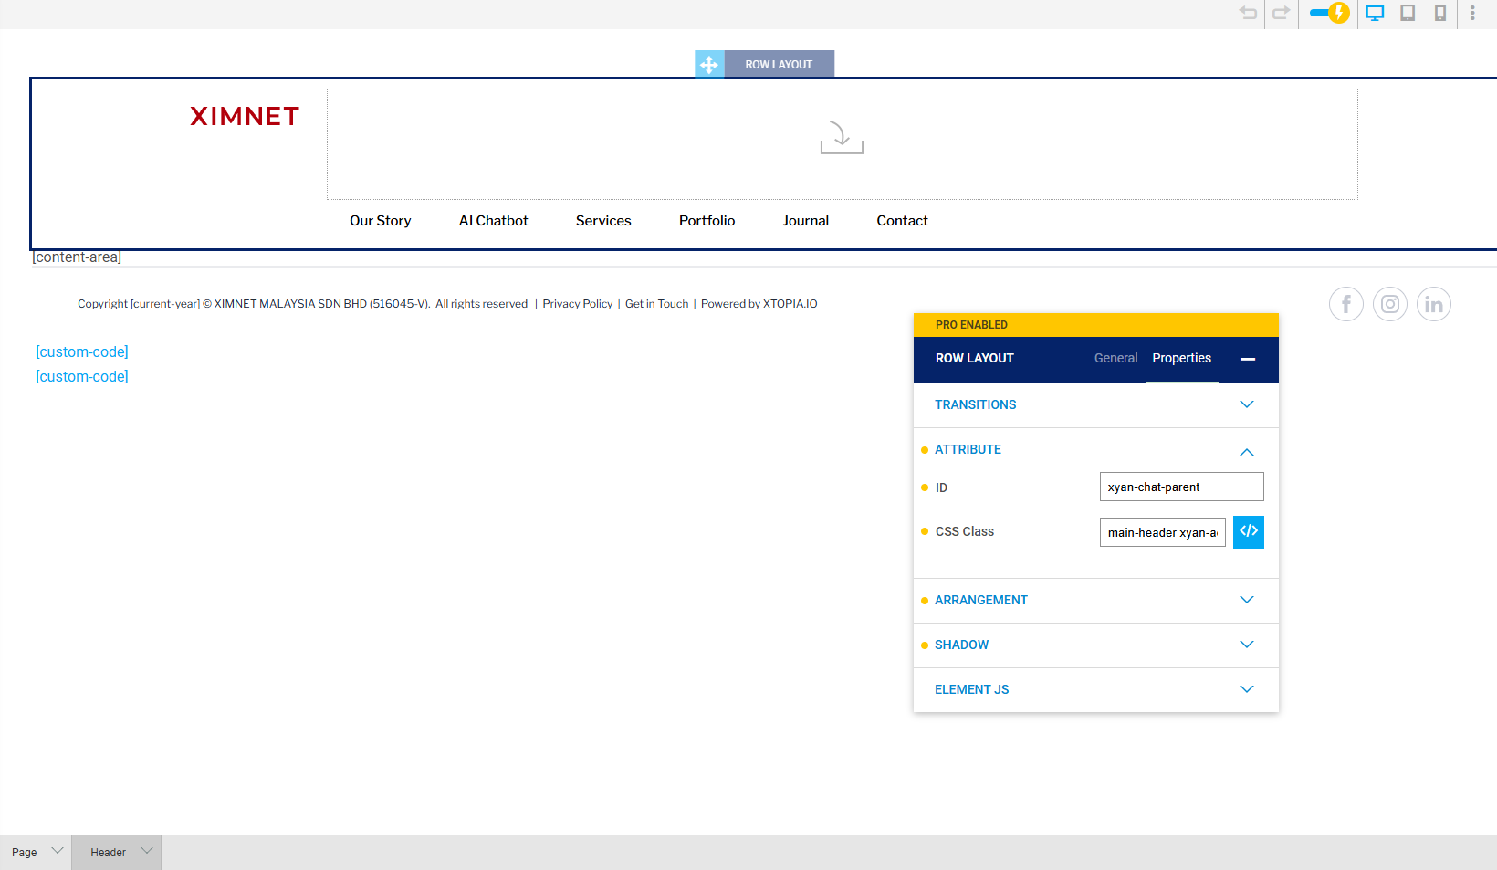
Task: Select the Properties tab
Action: click(1181, 358)
